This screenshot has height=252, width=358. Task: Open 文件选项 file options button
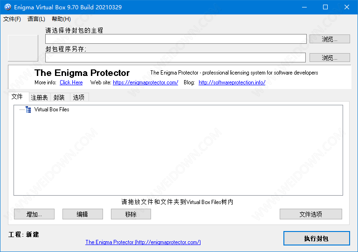coord(311,214)
